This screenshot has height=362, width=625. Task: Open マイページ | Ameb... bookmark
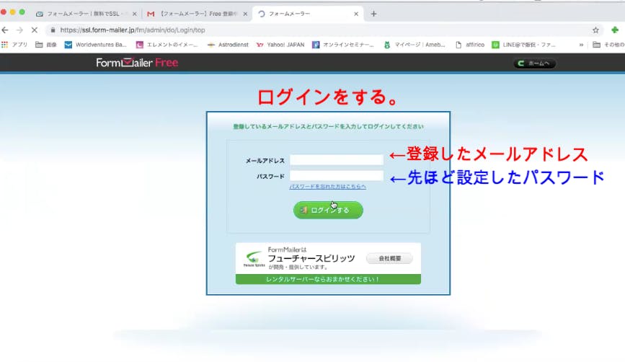(x=415, y=45)
